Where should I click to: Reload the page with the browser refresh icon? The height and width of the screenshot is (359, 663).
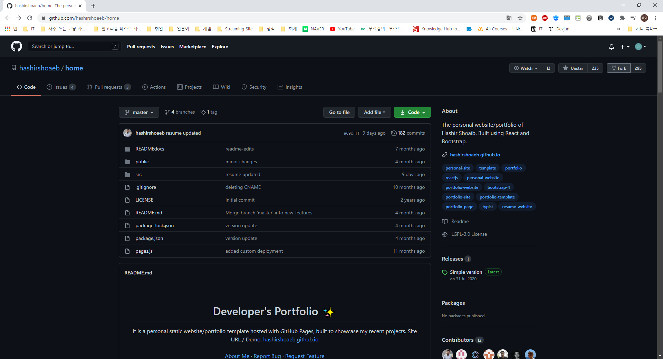coord(30,18)
